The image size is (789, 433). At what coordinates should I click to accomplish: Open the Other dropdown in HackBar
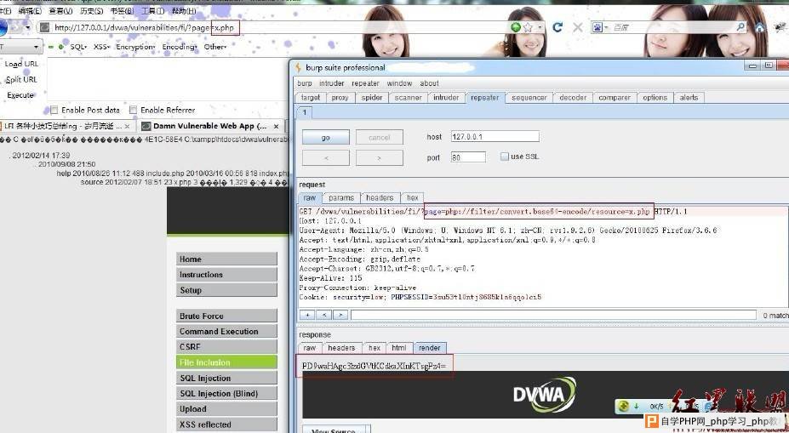(214, 47)
